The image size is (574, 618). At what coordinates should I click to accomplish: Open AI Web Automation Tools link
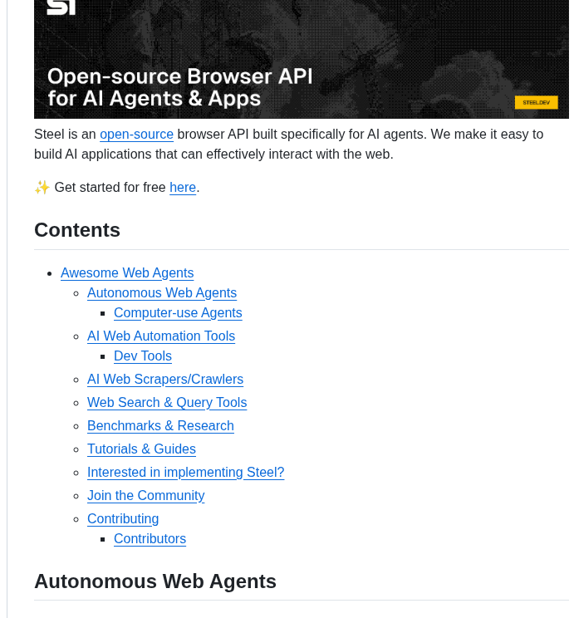pos(161,336)
